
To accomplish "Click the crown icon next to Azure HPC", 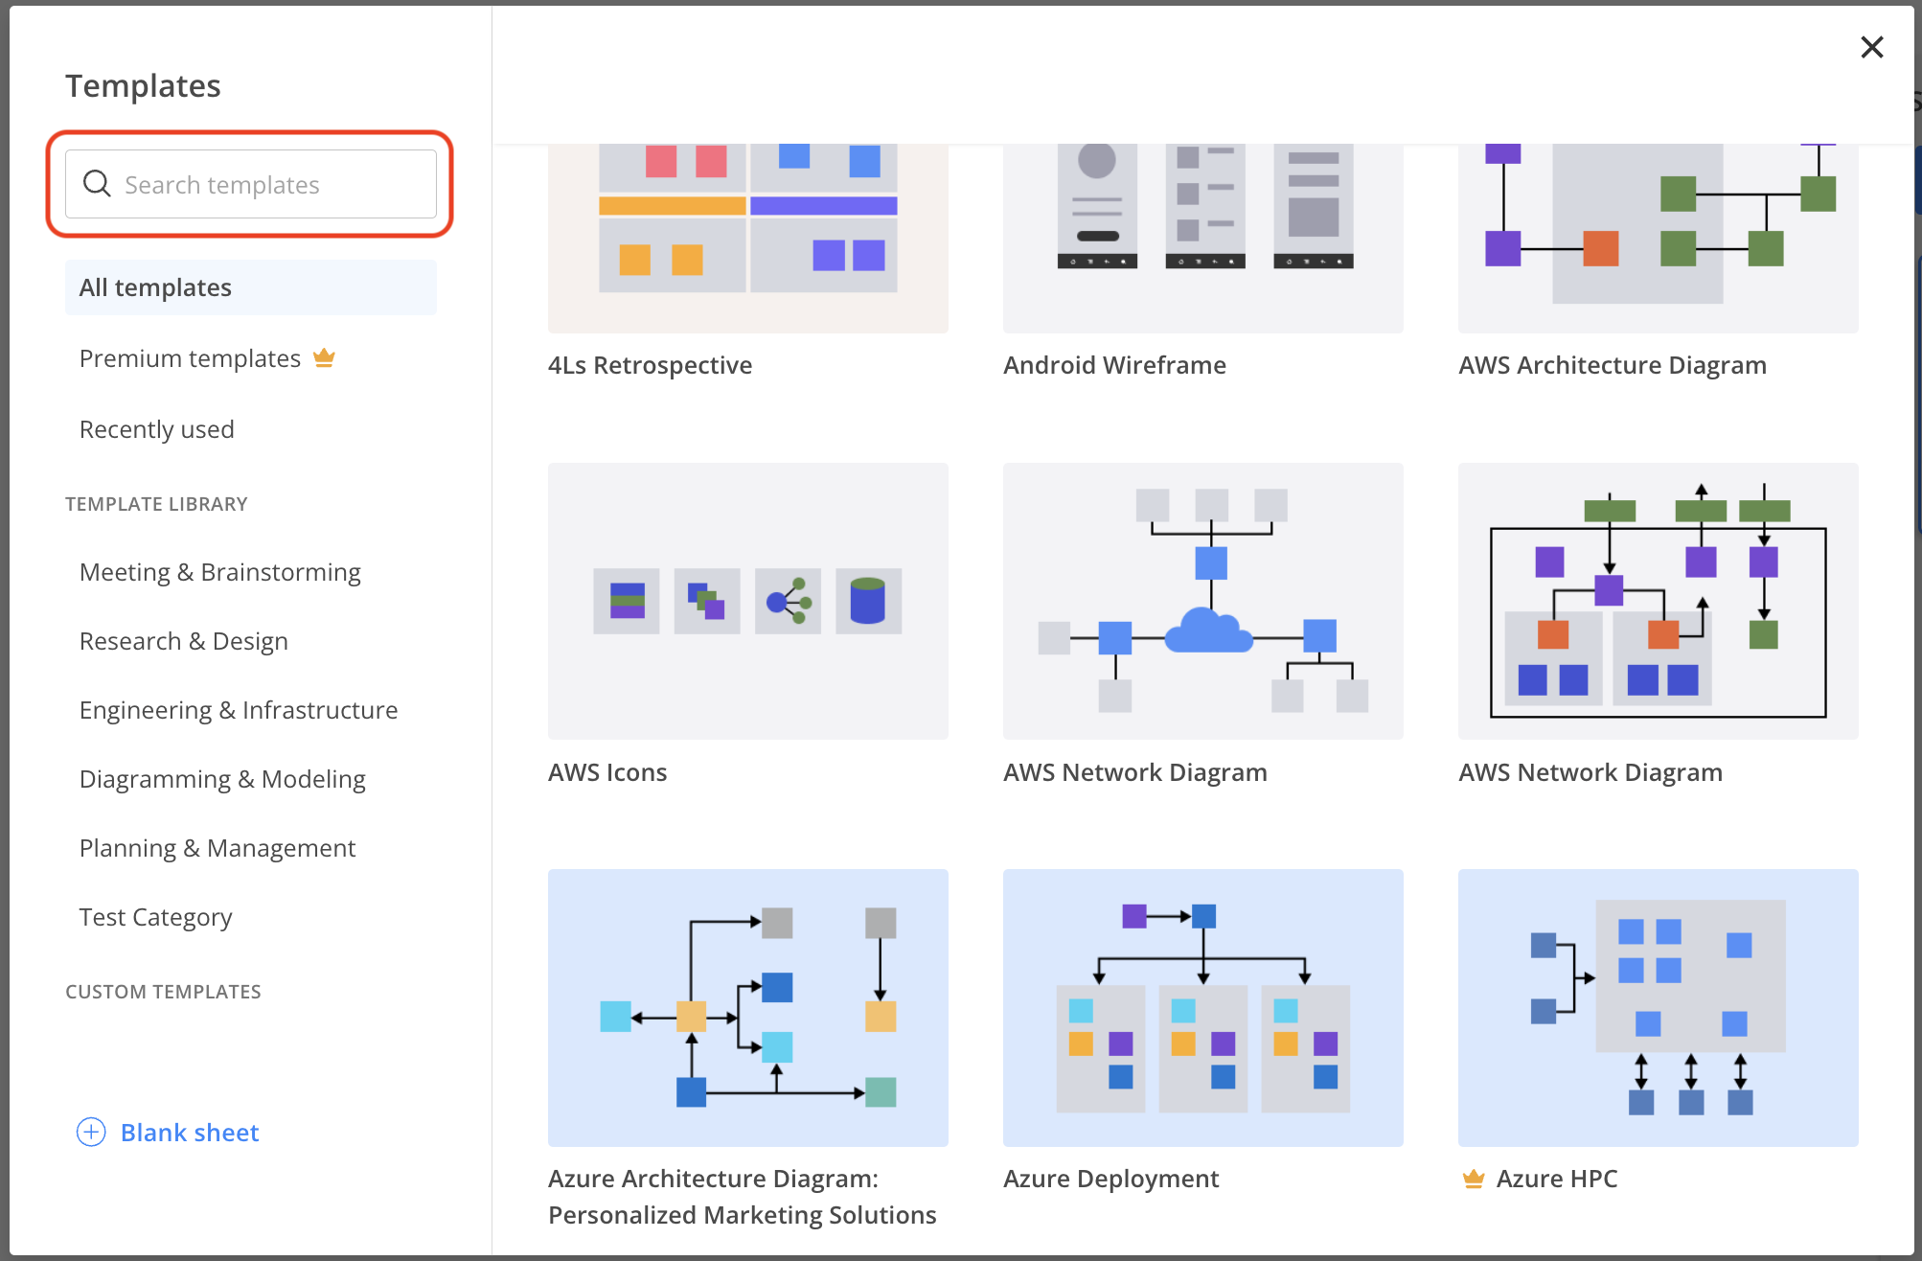I will click(1473, 1179).
